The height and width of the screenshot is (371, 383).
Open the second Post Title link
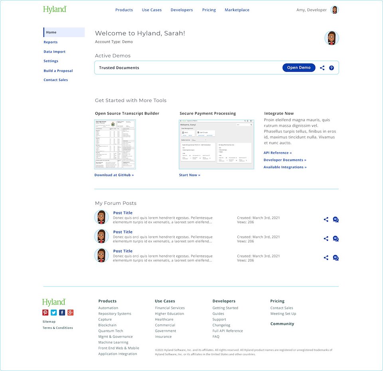pos(123,232)
